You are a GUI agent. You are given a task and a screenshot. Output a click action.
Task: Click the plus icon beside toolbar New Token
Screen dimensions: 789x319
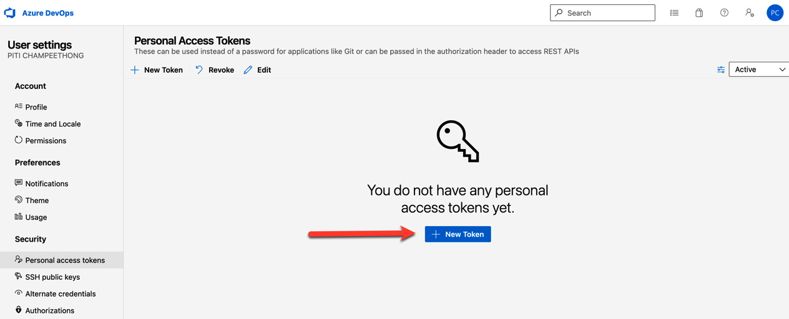(x=135, y=70)
